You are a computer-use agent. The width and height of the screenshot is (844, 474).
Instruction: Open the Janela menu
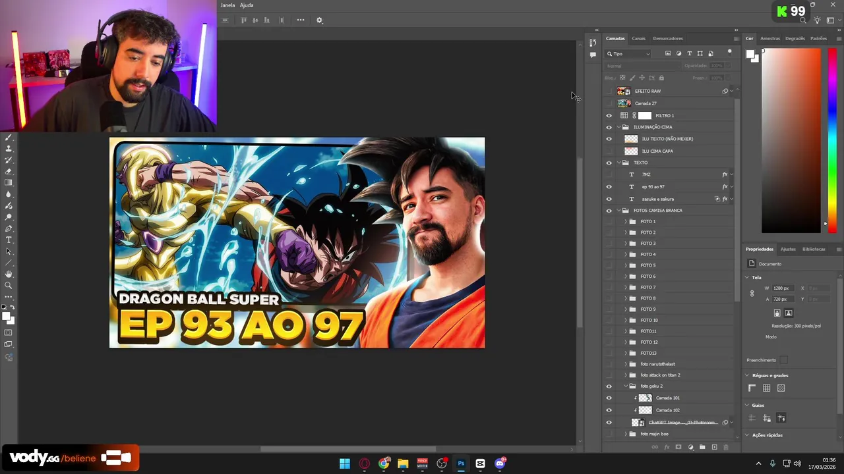(x=227, y=5)
